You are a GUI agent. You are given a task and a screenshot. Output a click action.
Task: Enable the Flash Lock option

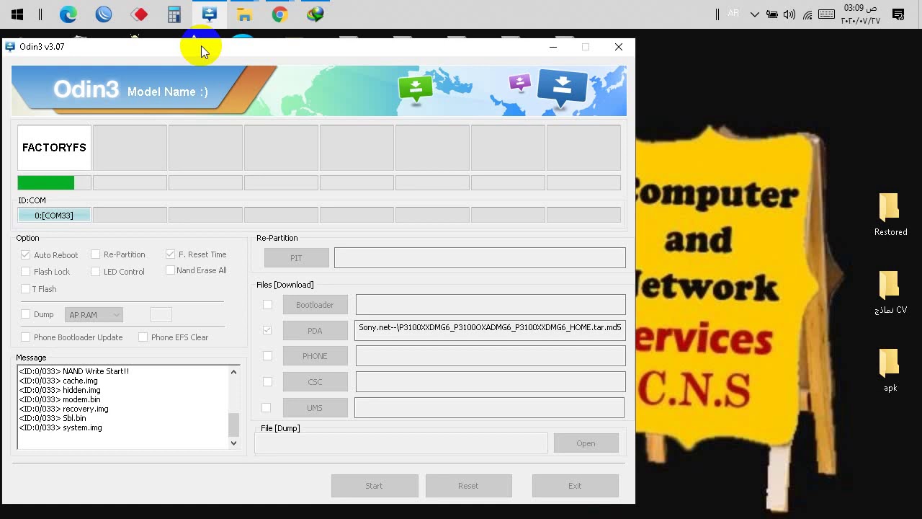point(26,272)
